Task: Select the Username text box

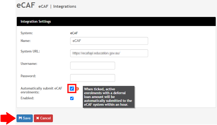Action: coord(92,66)
